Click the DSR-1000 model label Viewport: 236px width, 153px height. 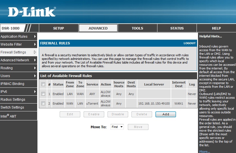(10, 28)
